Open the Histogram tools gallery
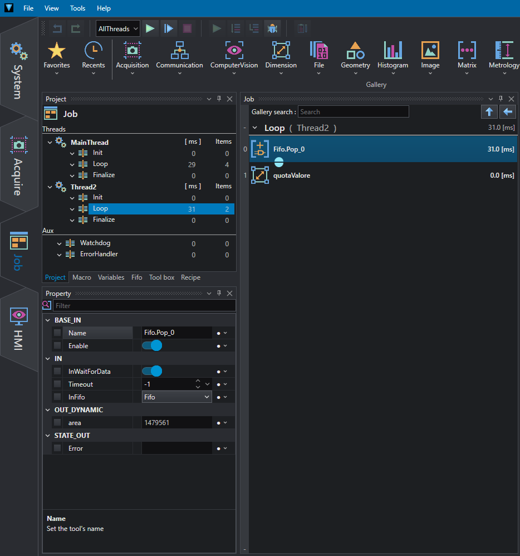This screenshot has height=556, width=520. tap(393, 57)
